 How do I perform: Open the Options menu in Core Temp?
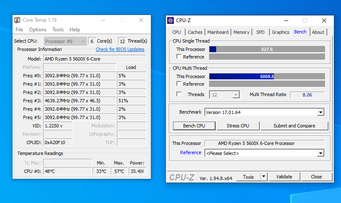[x=38, y=30]
